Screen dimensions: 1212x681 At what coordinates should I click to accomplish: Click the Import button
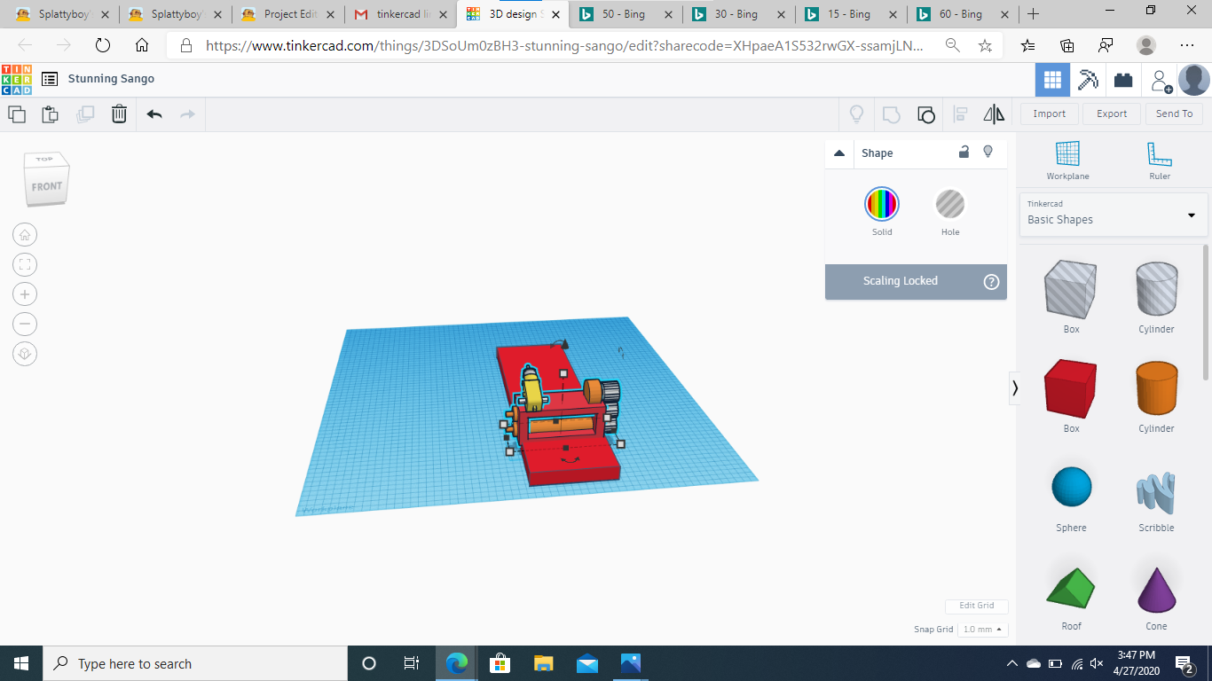tap(1050, 113)
